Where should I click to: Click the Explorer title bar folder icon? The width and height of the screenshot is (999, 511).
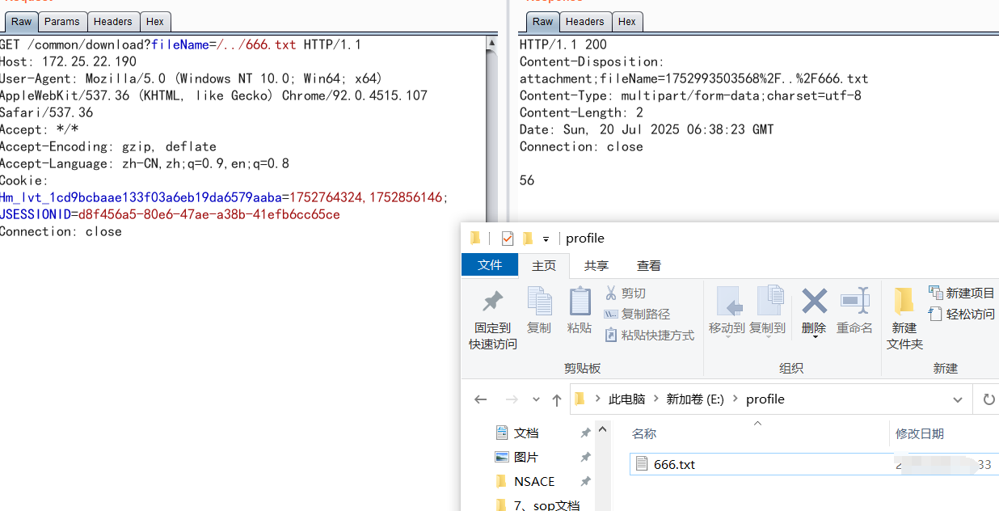tap(474, 239)
